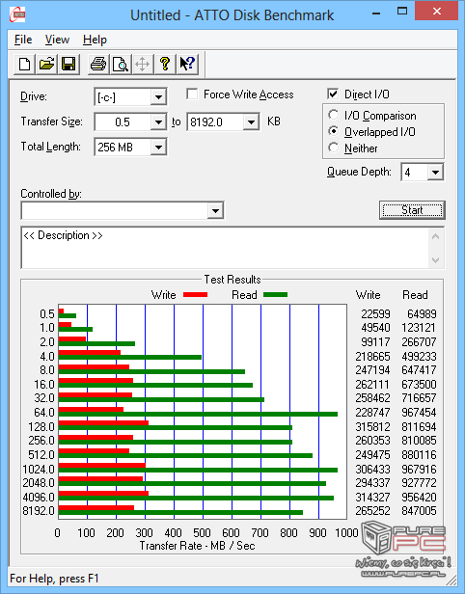Click the Read value 967916
The height and width of the screenshot is (594, 465).
point(419,469)
